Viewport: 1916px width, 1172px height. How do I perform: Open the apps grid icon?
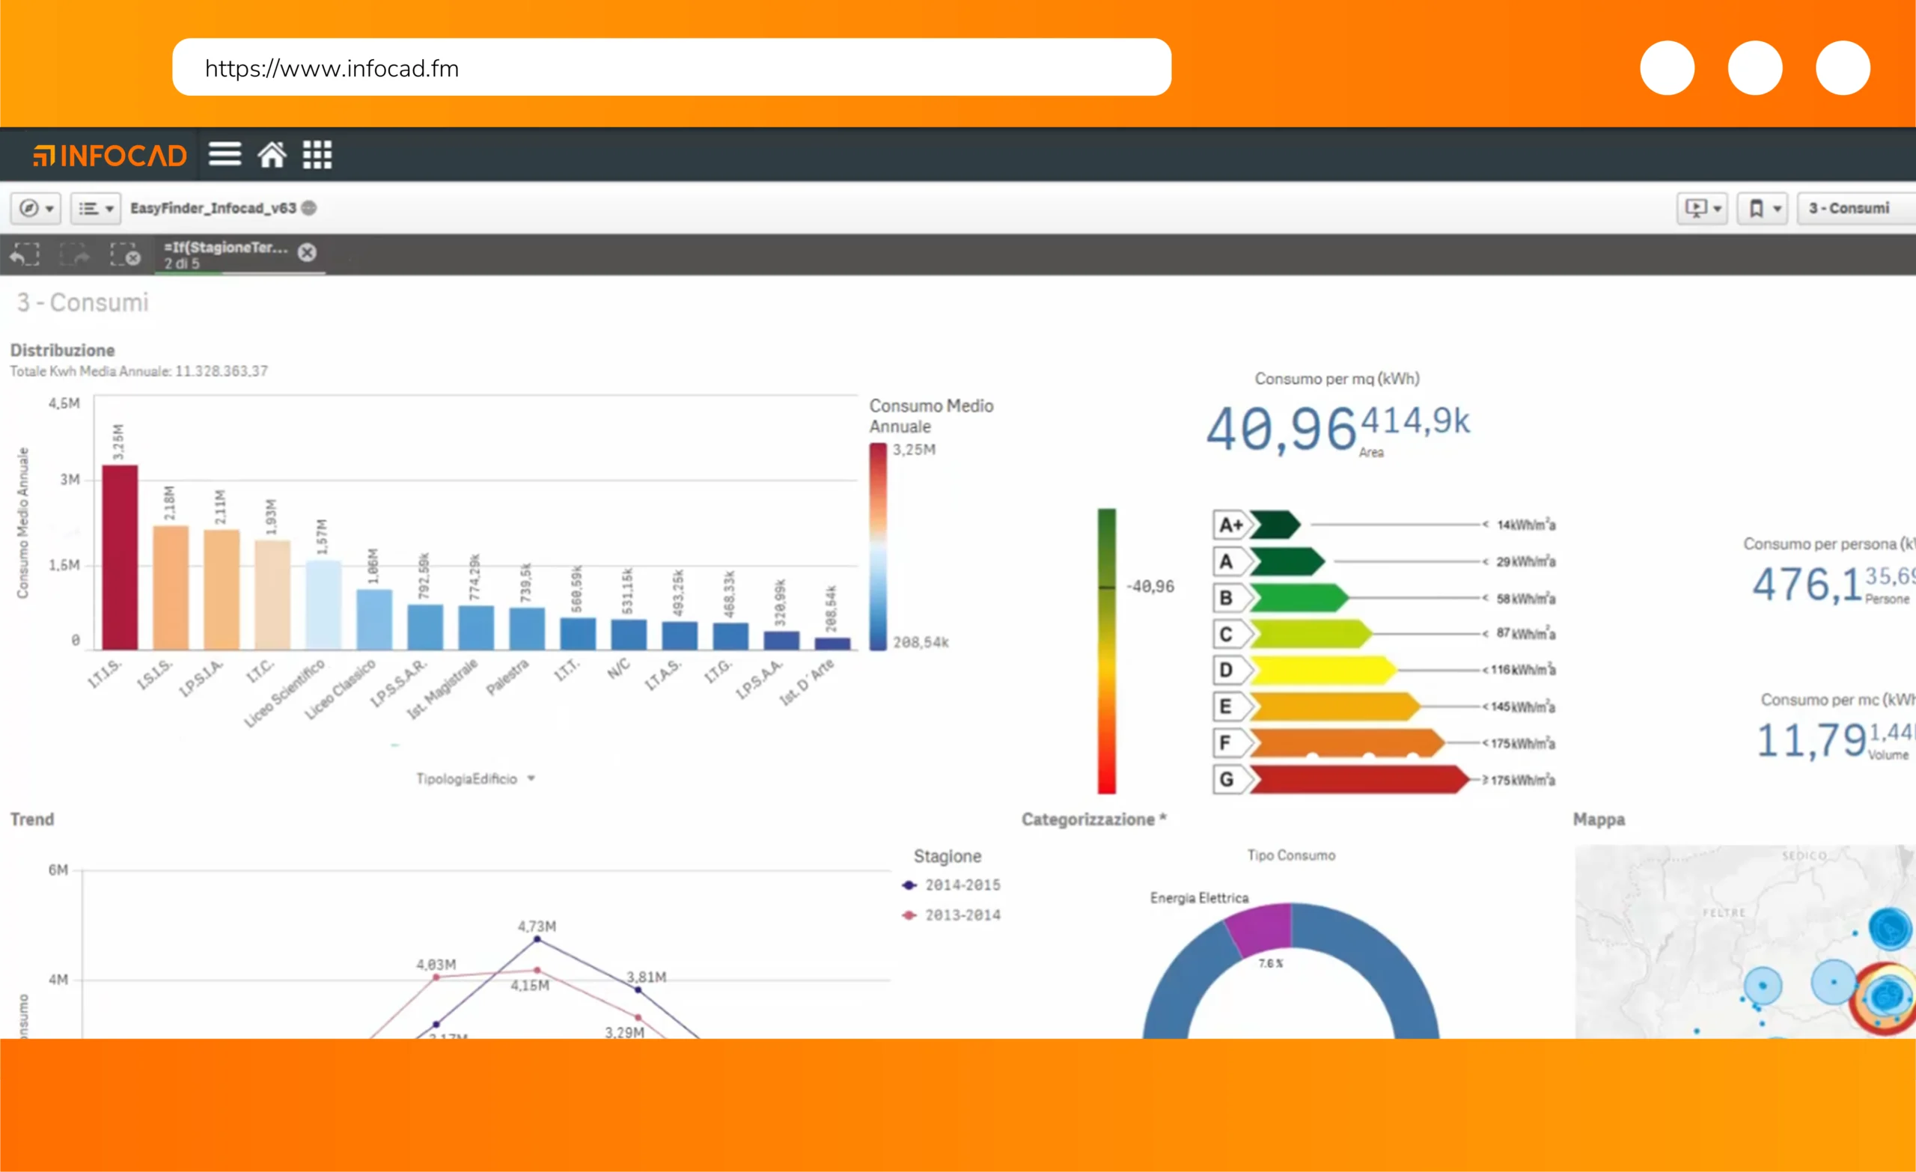click(317, 154)
